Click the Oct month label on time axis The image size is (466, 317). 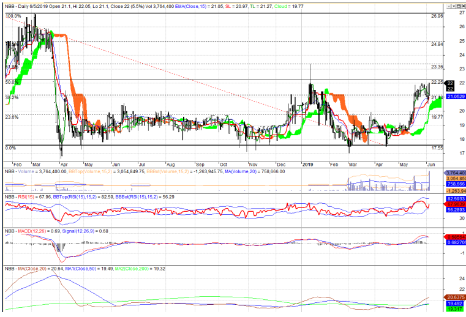pos(223,164)
